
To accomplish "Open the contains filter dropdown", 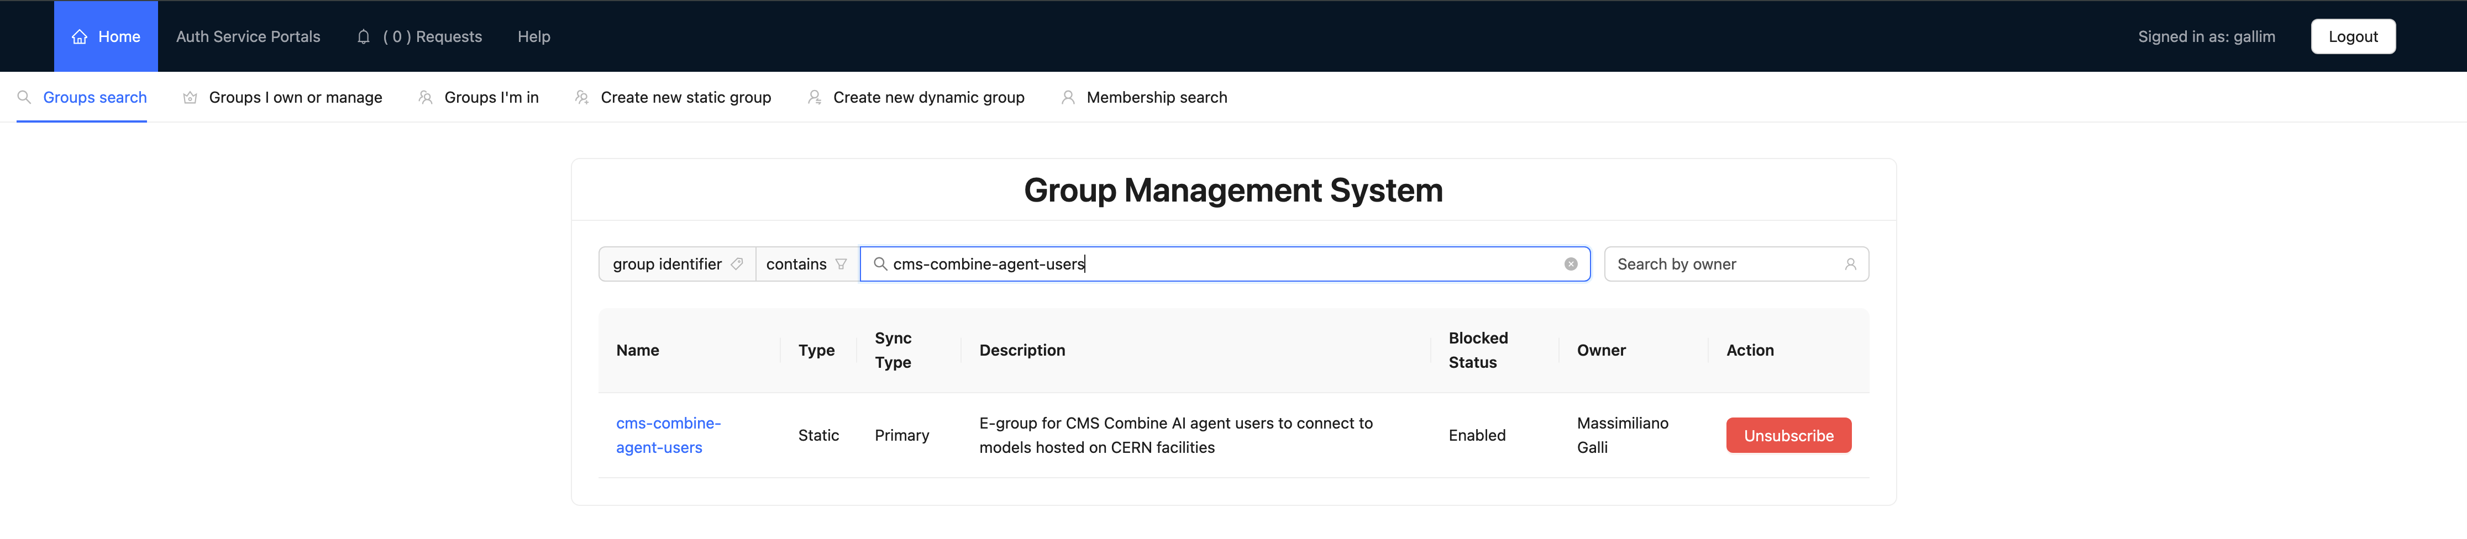I will point(807,264).
